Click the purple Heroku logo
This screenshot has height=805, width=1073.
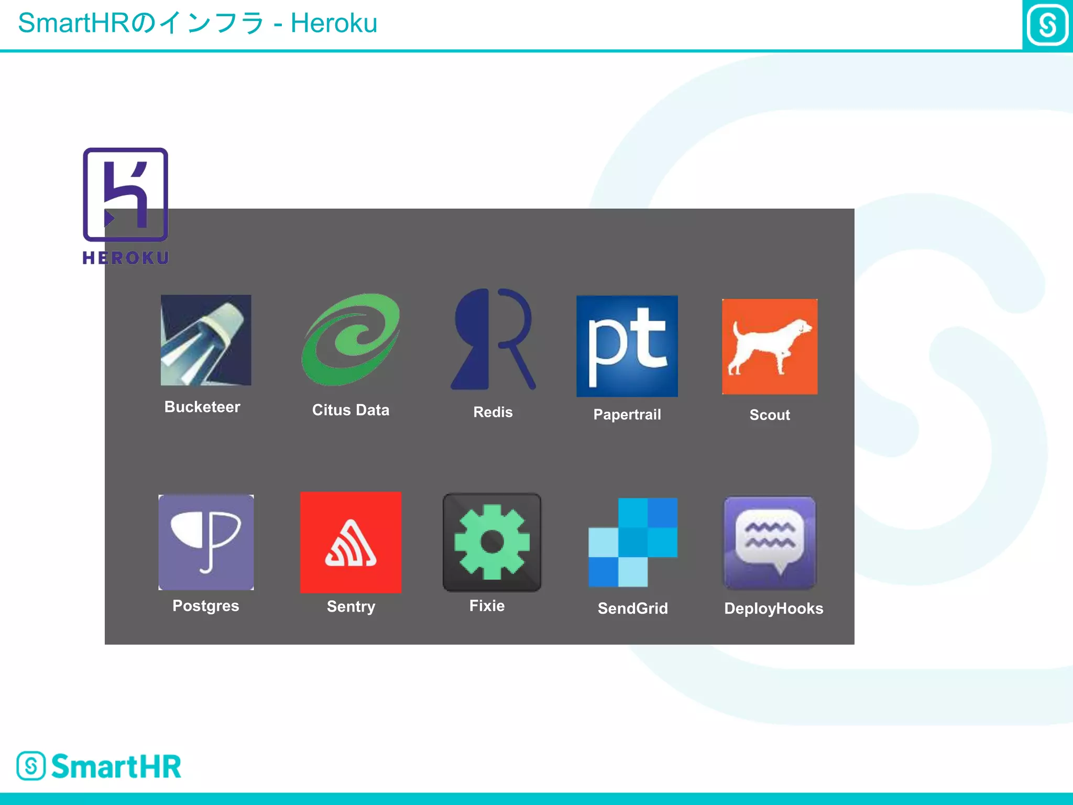pos(125,194)
